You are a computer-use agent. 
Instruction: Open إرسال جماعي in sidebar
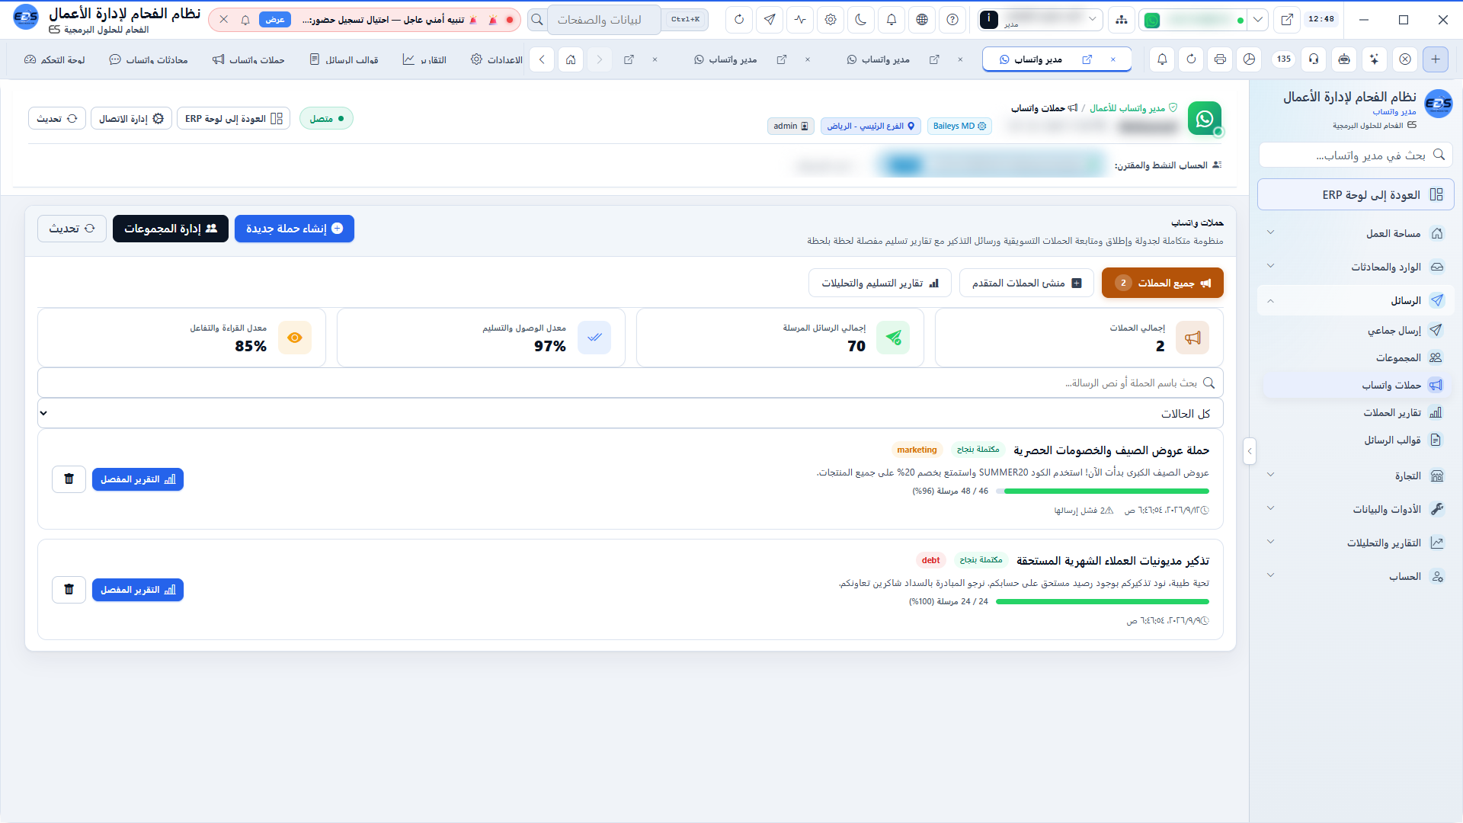(1358, 330)
